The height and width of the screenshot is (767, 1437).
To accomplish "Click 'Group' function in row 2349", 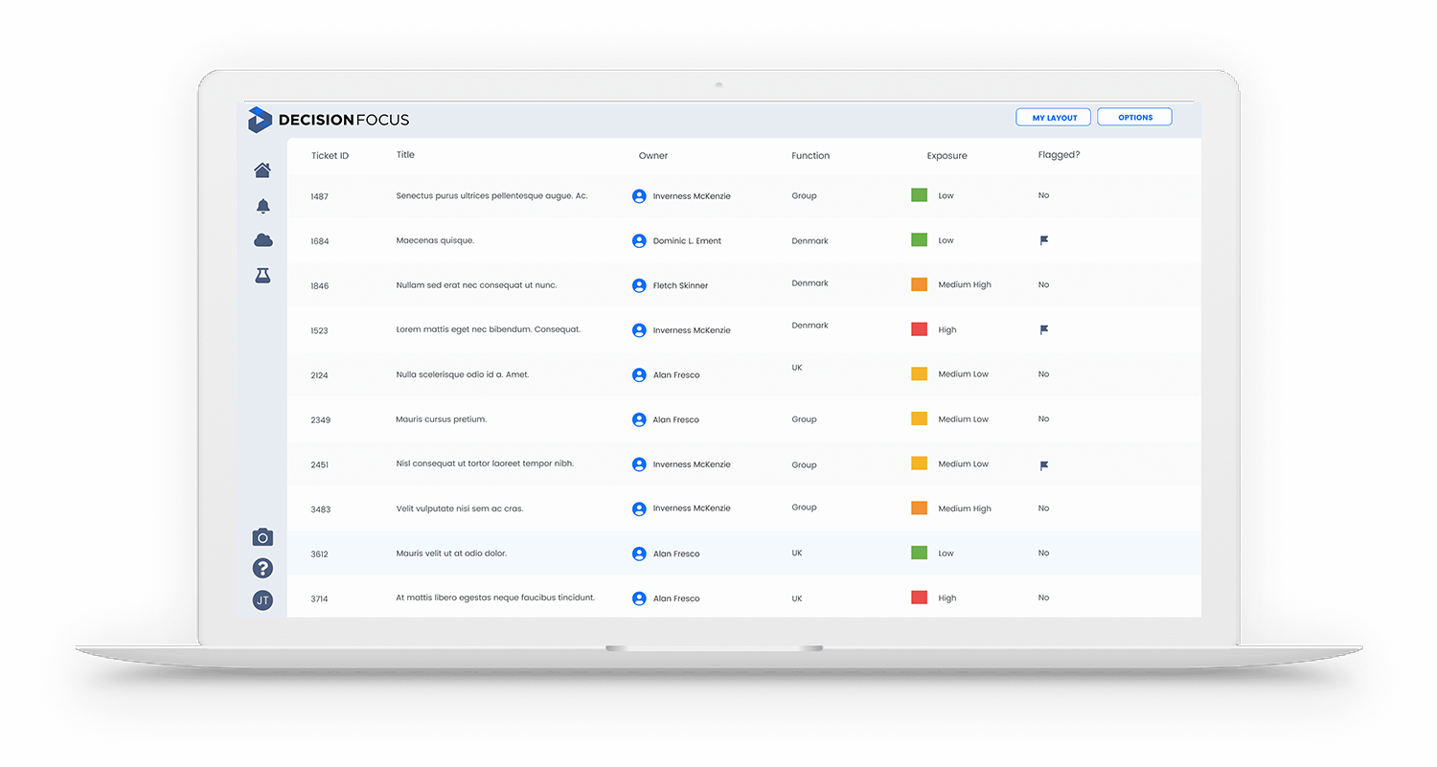I will [x=804, y=419].
